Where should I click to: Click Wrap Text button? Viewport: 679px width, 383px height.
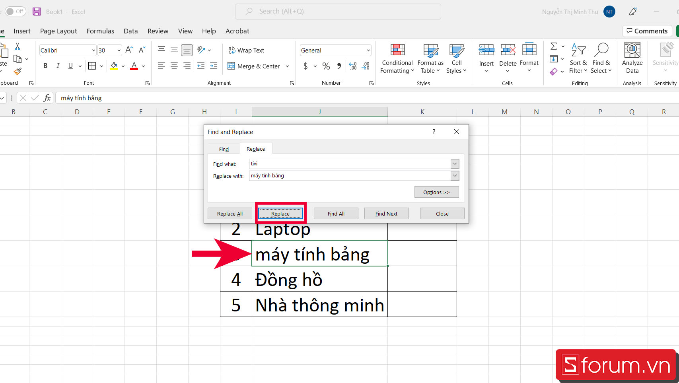pyautogui.click(x=246, y=50)
